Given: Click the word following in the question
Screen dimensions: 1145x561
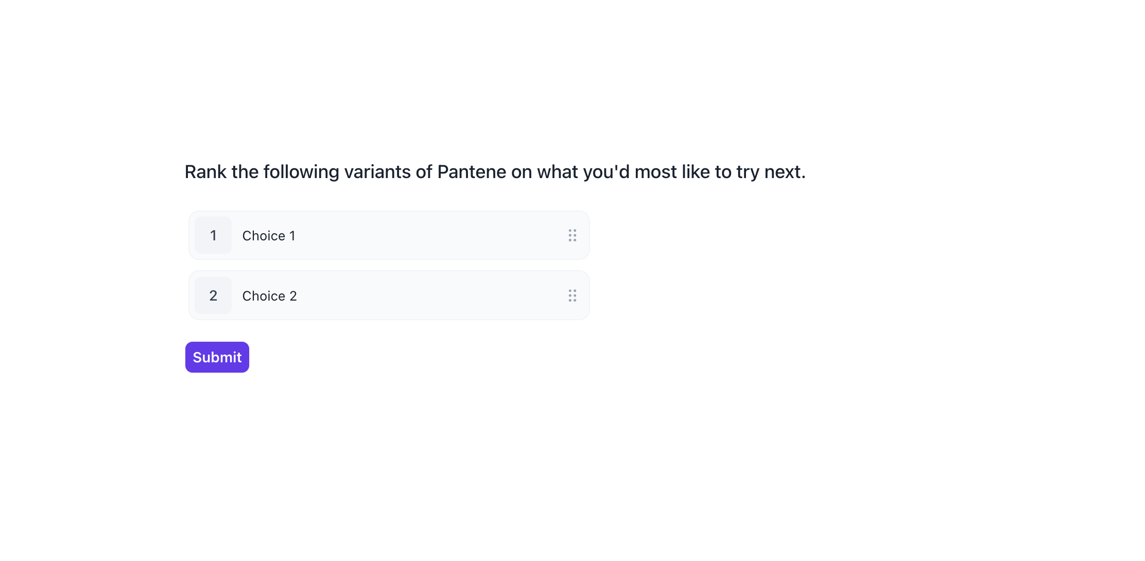Looking at the screenshot, I should [301, 172].
